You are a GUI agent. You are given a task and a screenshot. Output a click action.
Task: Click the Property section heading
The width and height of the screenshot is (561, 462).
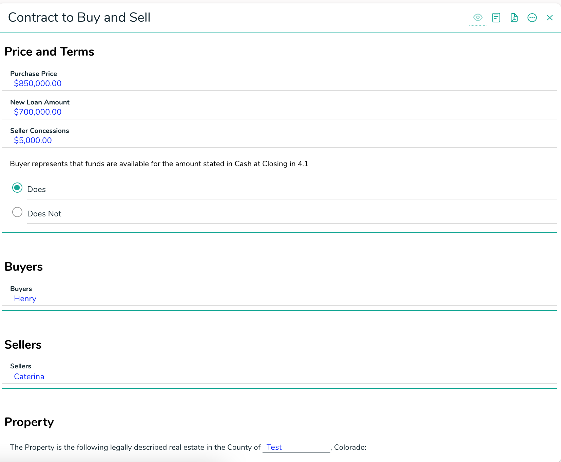pos(29,422)
